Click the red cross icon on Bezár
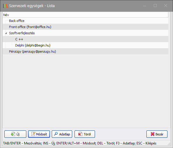Screen dimensions: 173x148 click(x=153, y=134)
